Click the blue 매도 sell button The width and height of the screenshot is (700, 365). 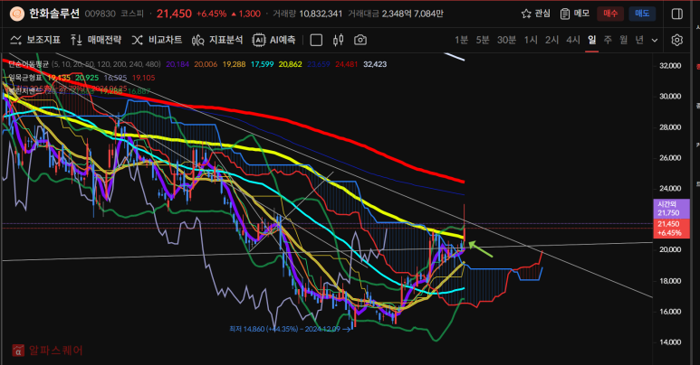642,14
